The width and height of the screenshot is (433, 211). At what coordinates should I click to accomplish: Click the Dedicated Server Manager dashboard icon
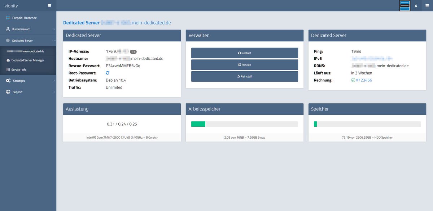pyautogui.click(x=8, y=60)
